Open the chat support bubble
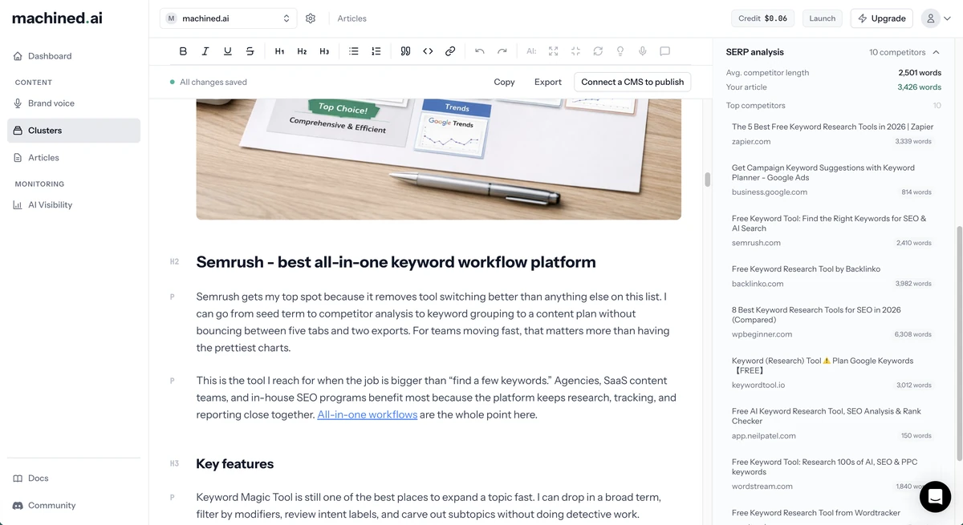This screenshot has height=525, width=963. click(935, 498)
